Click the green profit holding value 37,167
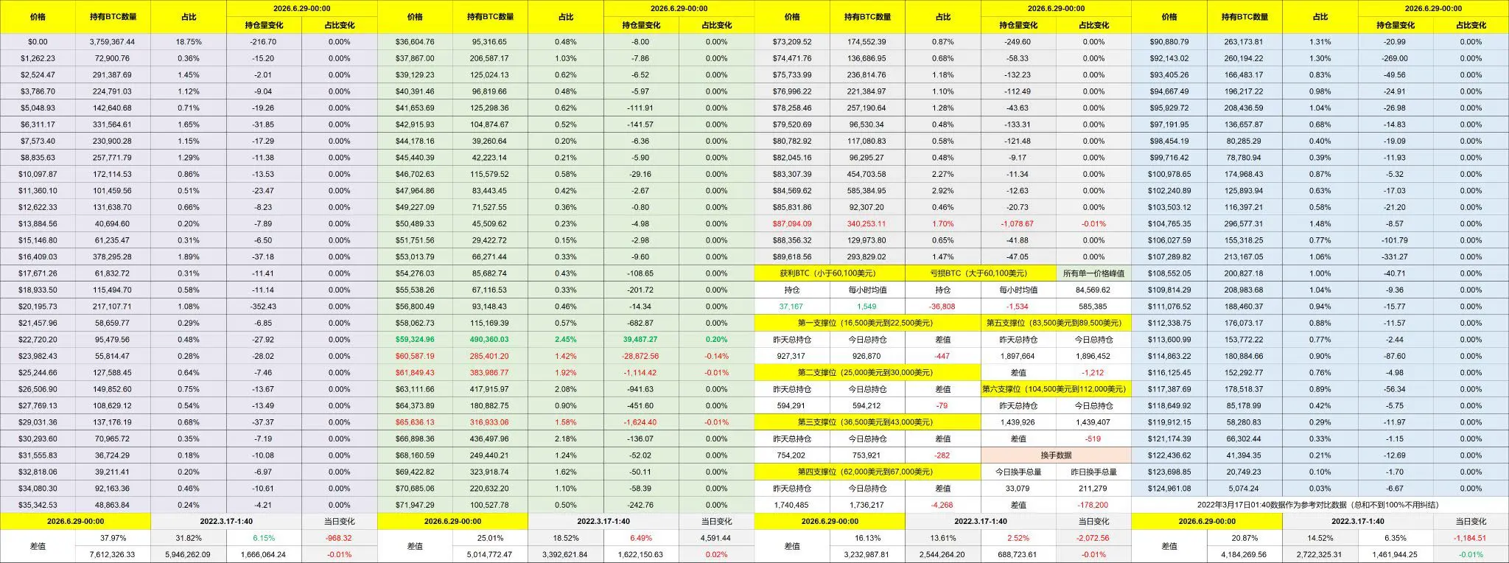The image size is (1509, 563). [791, 307]
